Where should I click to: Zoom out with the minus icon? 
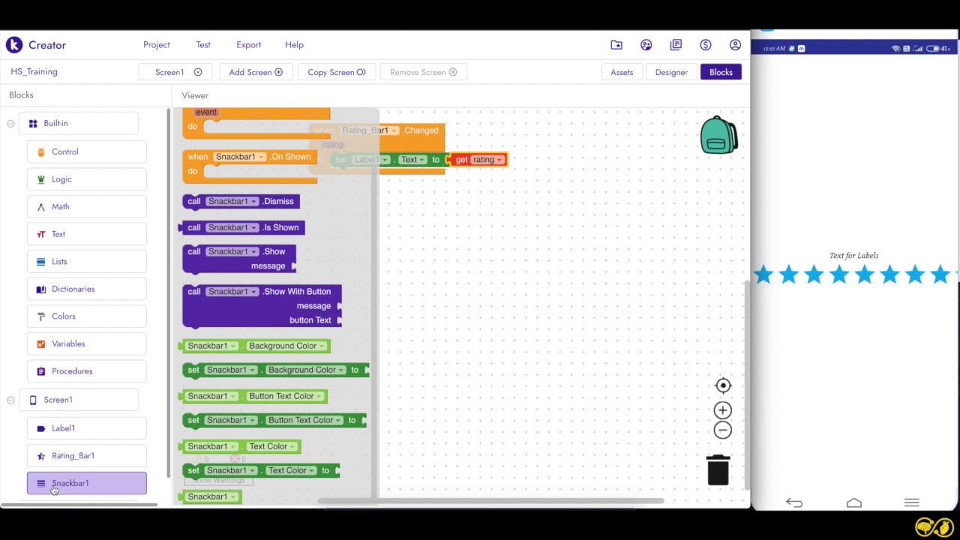(723, 430)
